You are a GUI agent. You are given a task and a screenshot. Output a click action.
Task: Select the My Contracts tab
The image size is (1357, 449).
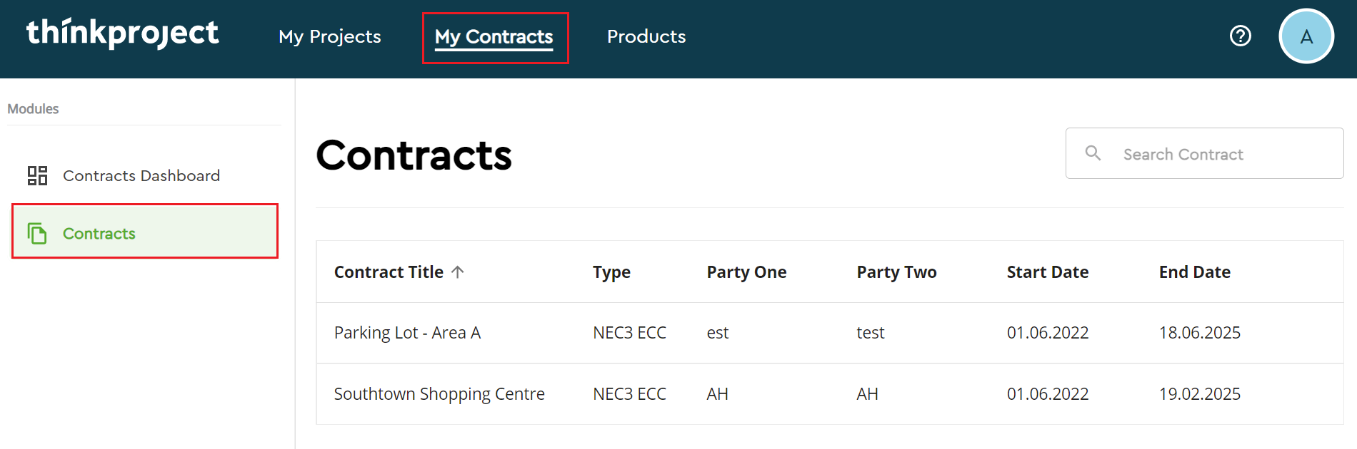tap(494, 36)
